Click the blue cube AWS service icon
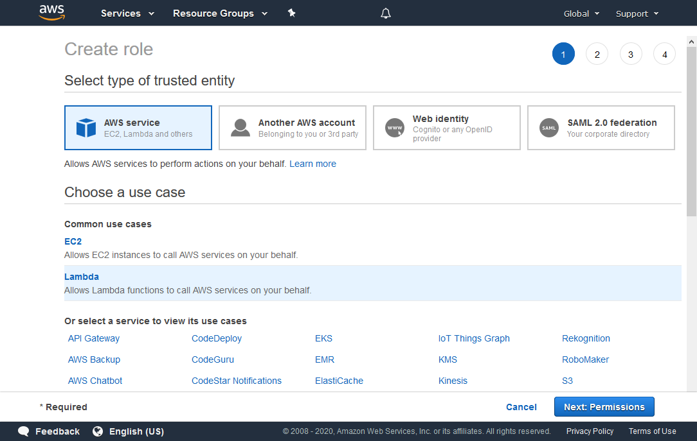Viewport: 697px width, 441px height. (86, 128)
